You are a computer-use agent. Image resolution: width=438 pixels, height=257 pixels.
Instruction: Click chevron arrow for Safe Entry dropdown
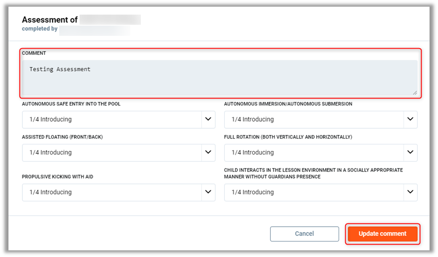tap(208, 119)
